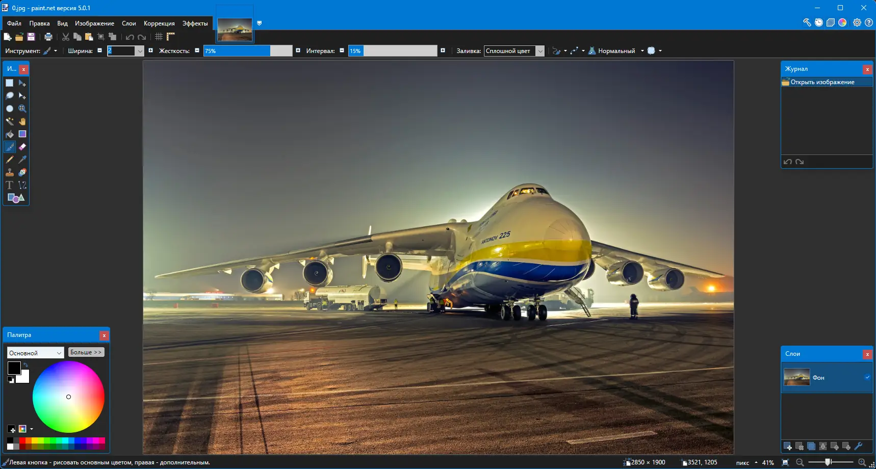Select the Paint Bucket tool
The width and height of the screenshot is (876, 469).
pos(10,134)
